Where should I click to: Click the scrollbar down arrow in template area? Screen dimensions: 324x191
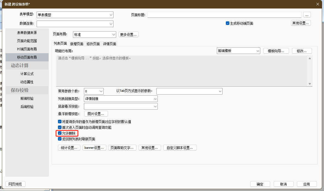(x=310, y=84)
